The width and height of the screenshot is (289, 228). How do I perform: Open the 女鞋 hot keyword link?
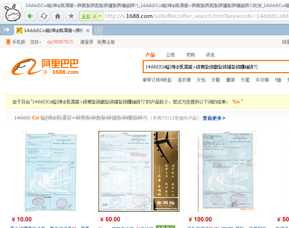216,80
